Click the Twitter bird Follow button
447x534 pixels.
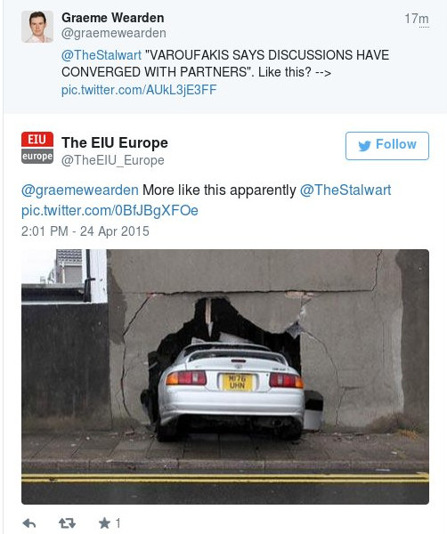pyautogui.click(x=387, y=146)
